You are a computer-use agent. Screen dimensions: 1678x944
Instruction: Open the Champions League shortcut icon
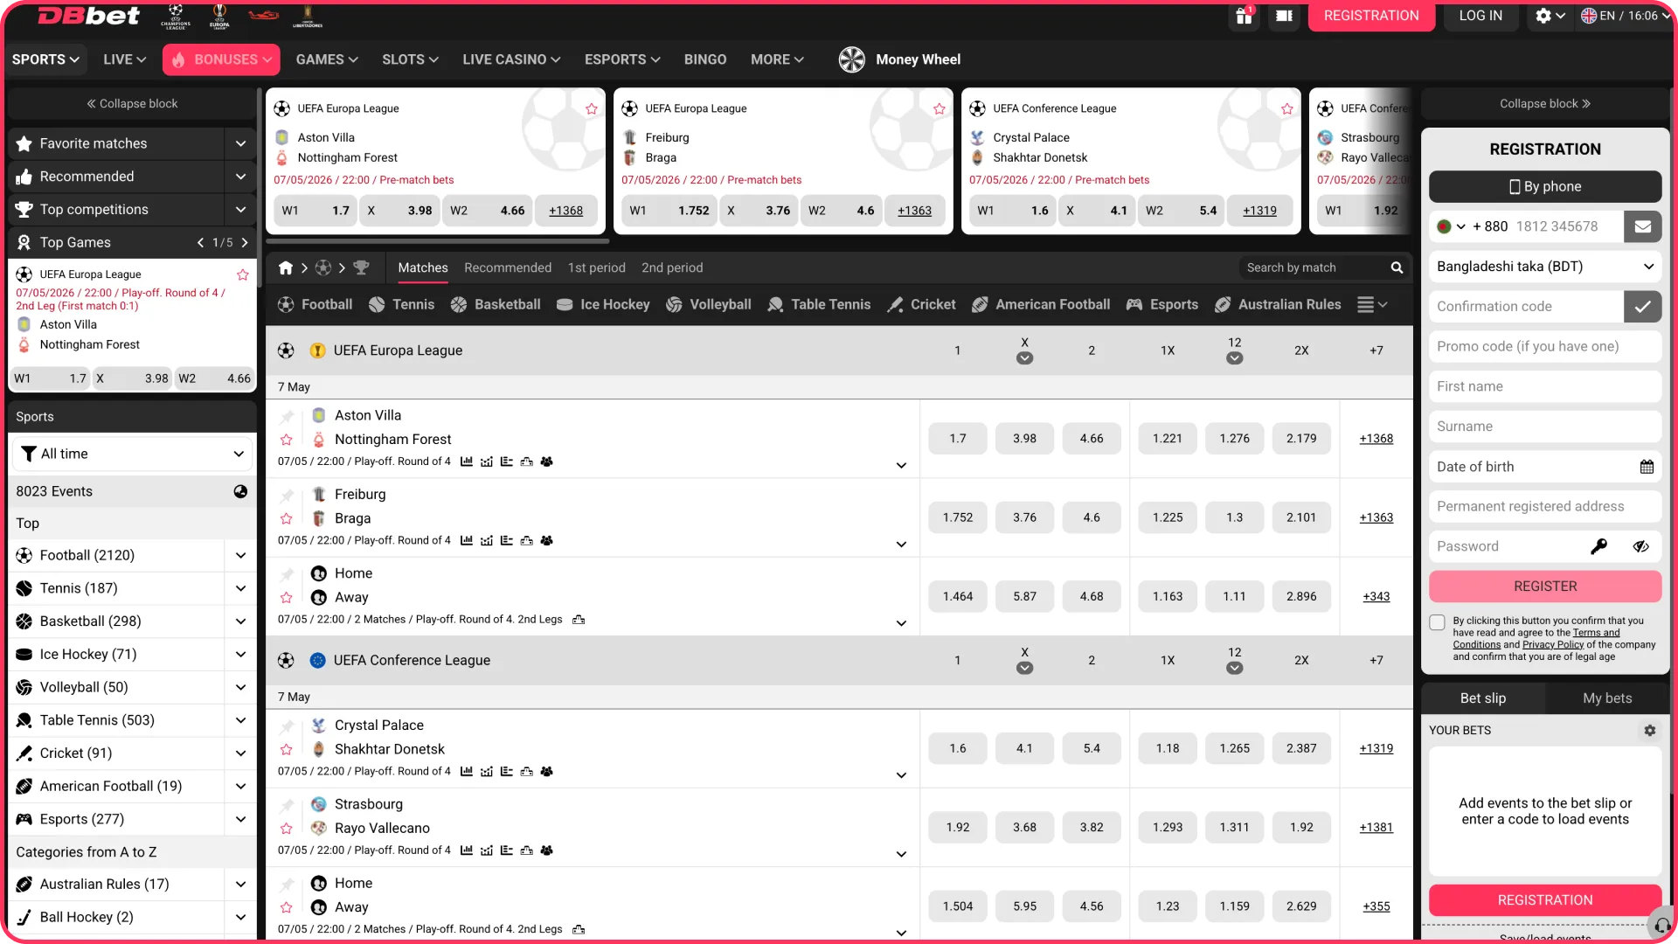point(176,16)
